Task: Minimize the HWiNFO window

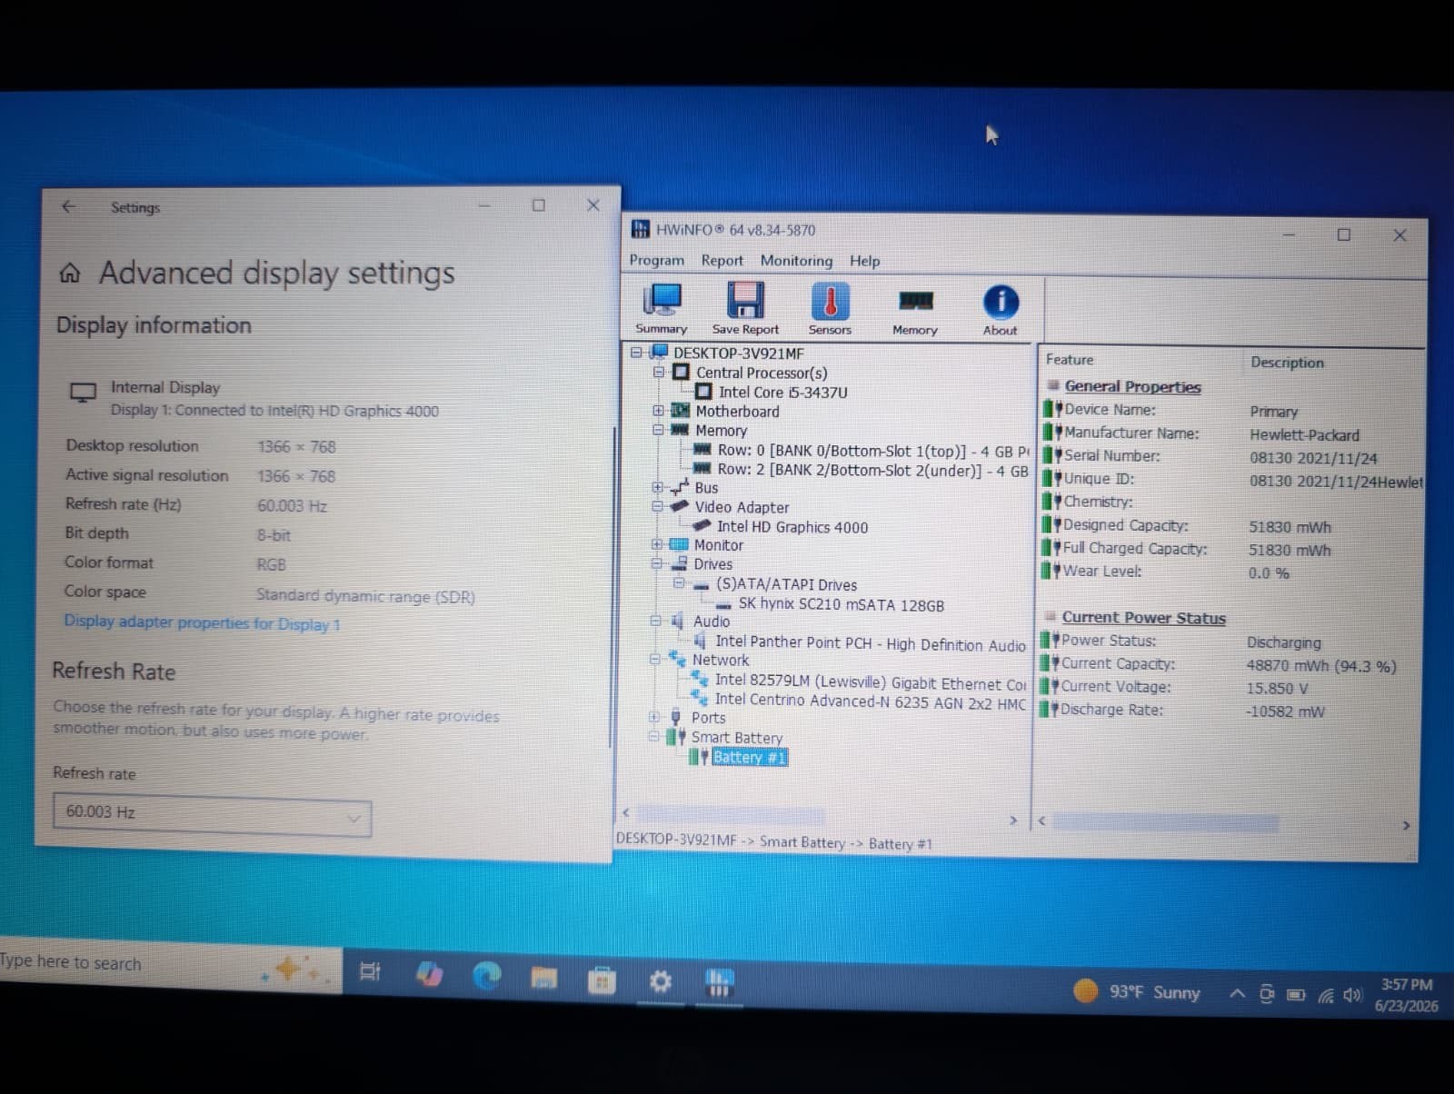Action: point(1289,234)
